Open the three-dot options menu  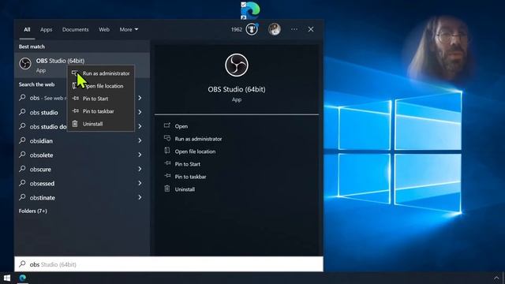(294, 29)
